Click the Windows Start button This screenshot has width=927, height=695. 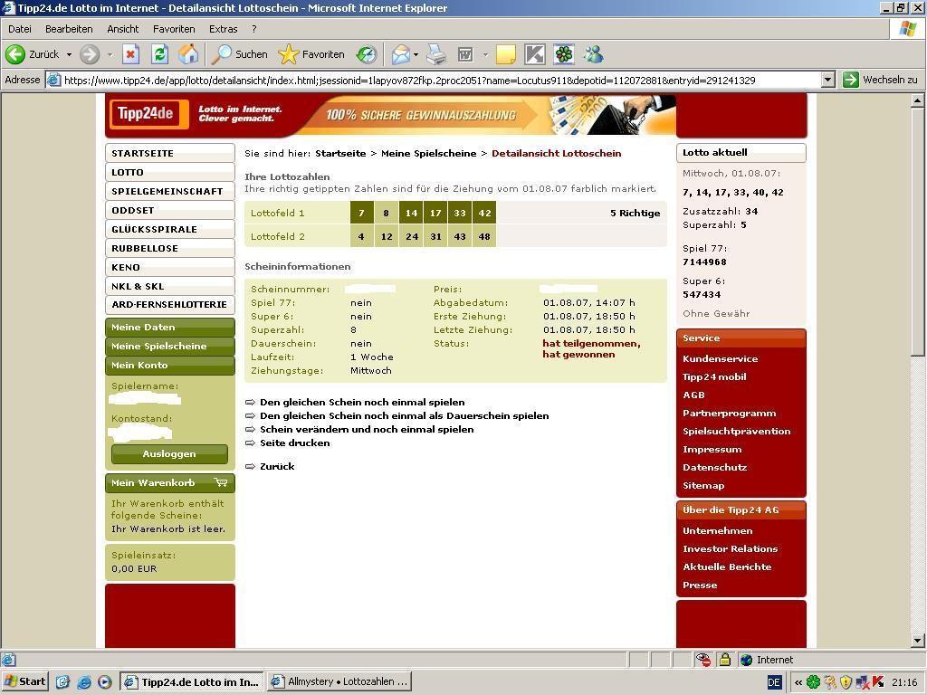(x=24, y=681)
